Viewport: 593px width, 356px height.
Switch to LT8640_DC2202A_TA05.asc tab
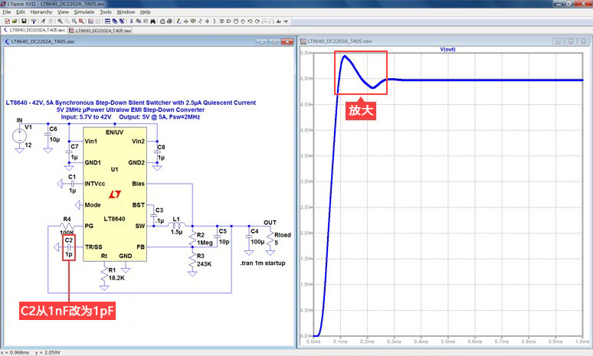pos(34,30)
